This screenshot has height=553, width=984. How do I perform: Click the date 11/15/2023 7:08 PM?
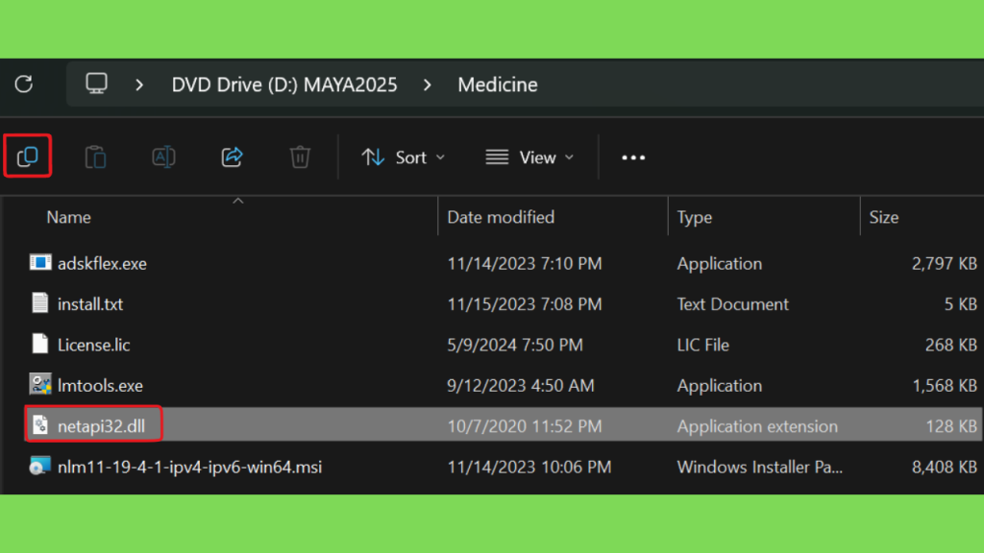click(x=525, y=304)
